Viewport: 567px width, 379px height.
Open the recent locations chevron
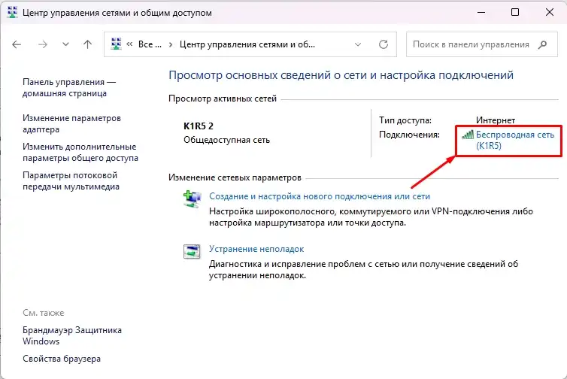[x=65, y=44]
